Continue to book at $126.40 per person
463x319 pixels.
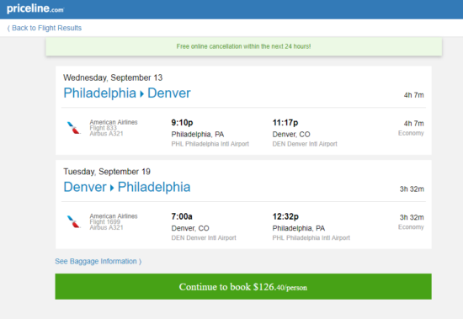coord(243,286)
